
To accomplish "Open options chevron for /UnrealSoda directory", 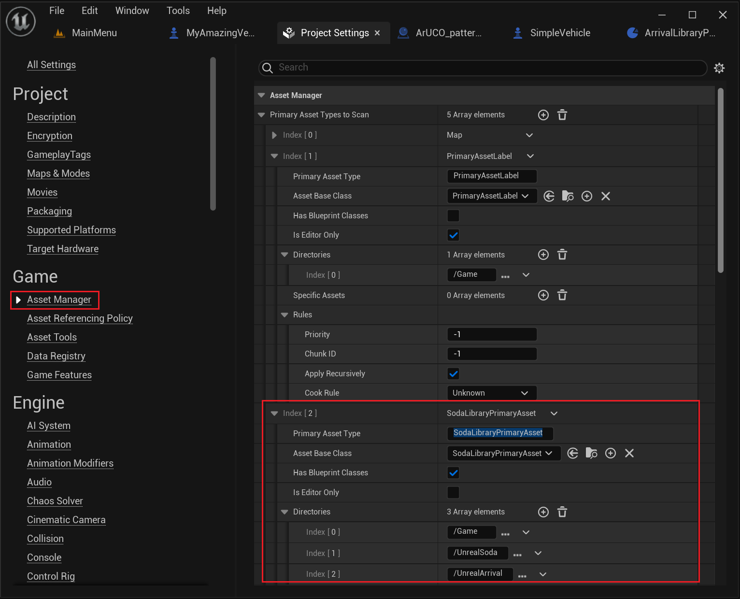I will tap(538, 553).
